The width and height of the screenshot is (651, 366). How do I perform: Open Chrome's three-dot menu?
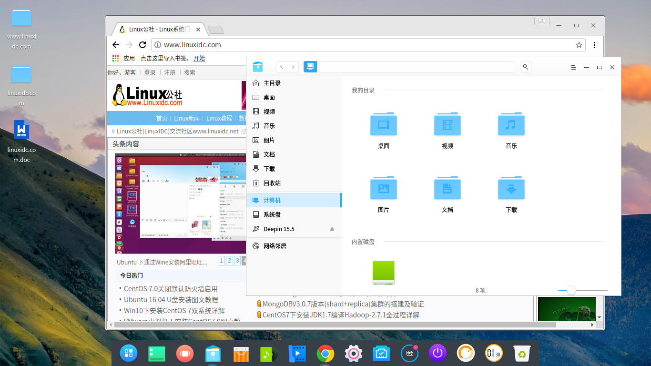pyautogui.click(x=594, y=45)
